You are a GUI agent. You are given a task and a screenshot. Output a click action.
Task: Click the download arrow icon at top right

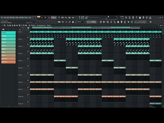pyautogui.click(x=150, y=17)
